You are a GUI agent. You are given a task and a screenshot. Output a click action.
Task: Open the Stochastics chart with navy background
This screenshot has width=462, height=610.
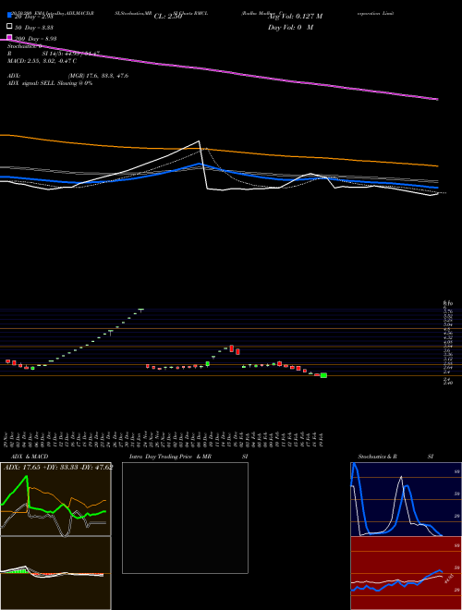tap(406, 499)
